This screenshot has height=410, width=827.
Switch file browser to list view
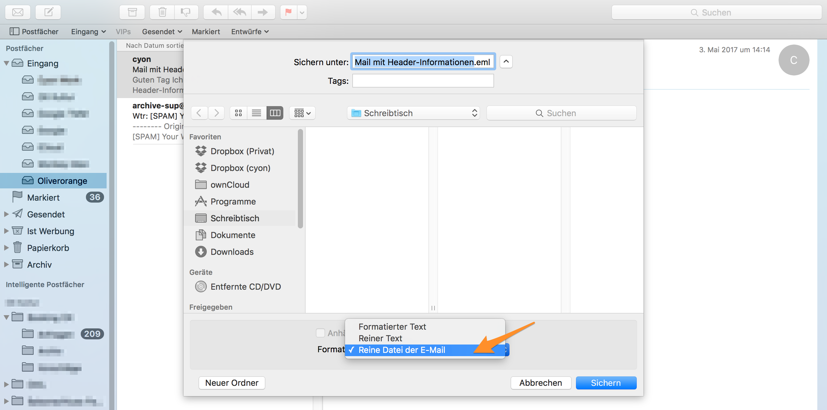[256, 113]
